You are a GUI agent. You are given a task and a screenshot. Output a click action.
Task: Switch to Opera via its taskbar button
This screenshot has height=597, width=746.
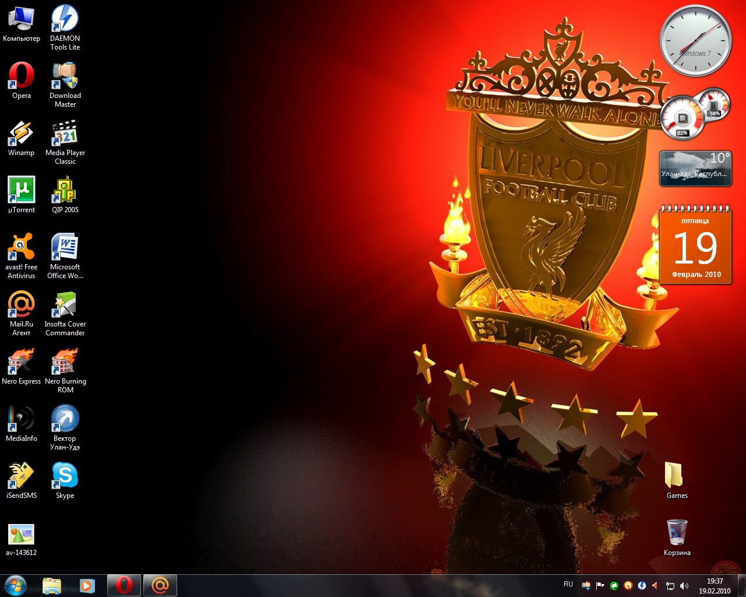(x=124, y=585)
